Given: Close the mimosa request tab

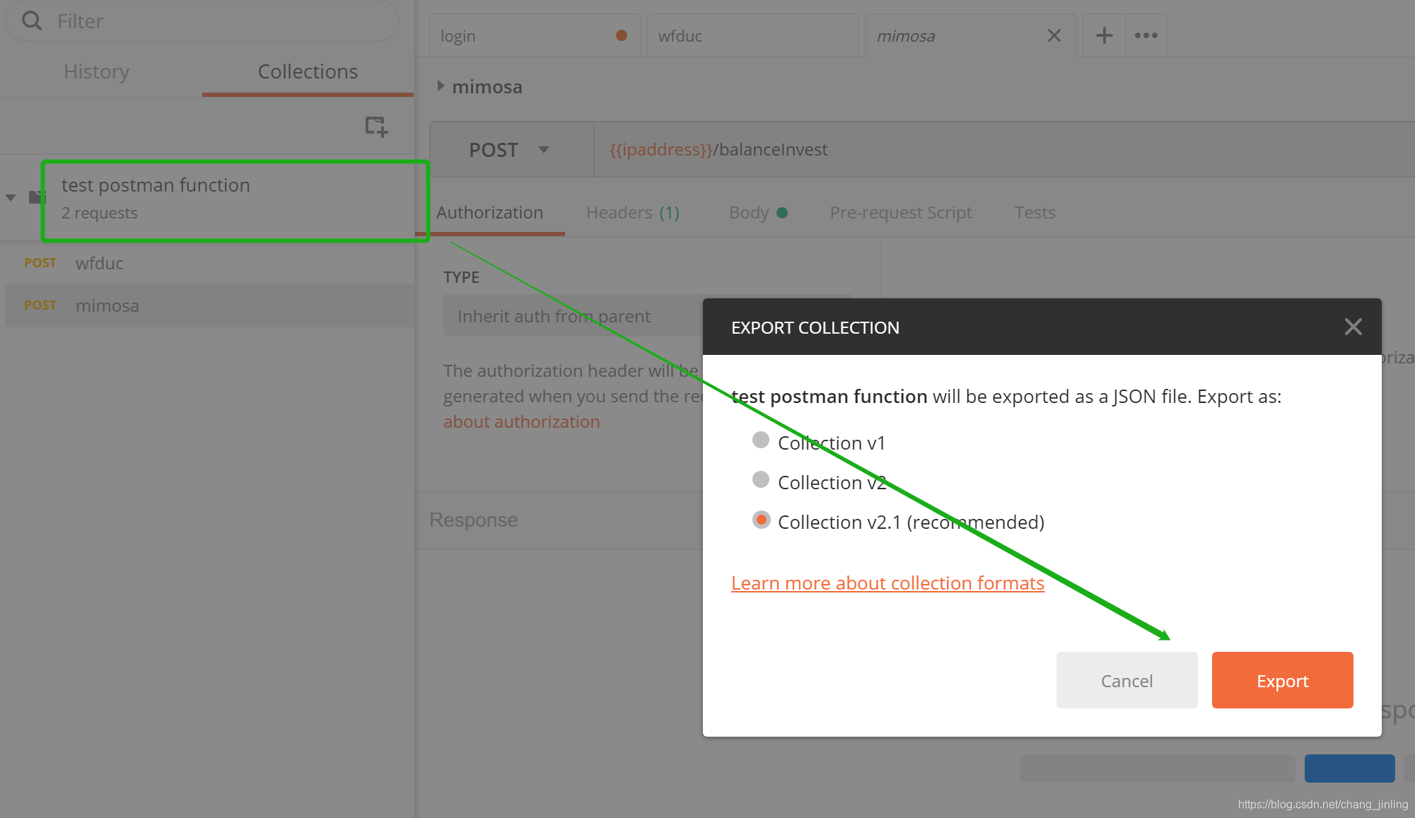Looking at the screenshot, I should coord(1054,35).
